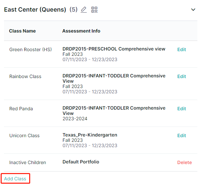This screenshot has width=202, height=188.
Task: Collapse the East Center (Queens) section chevron
Action: click(x=193, y=10)
